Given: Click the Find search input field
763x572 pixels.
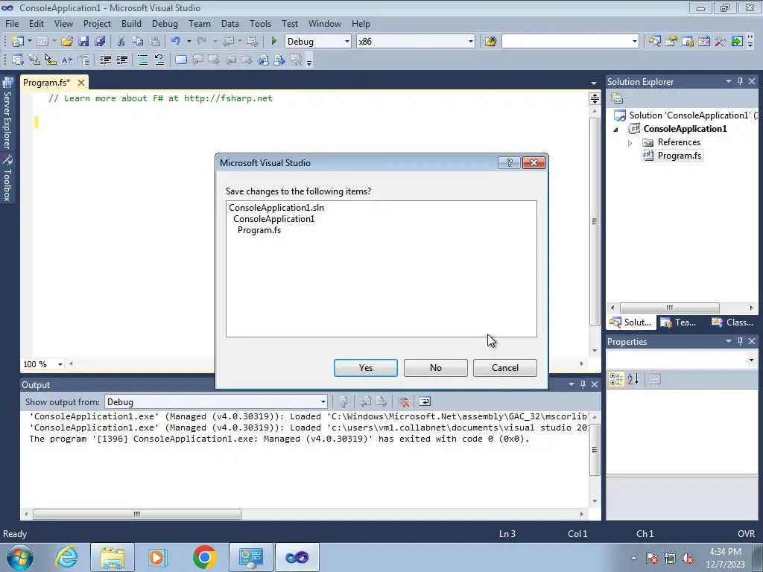Looking at the screenshot, I should pyautogui.click(x=566, y=42).
